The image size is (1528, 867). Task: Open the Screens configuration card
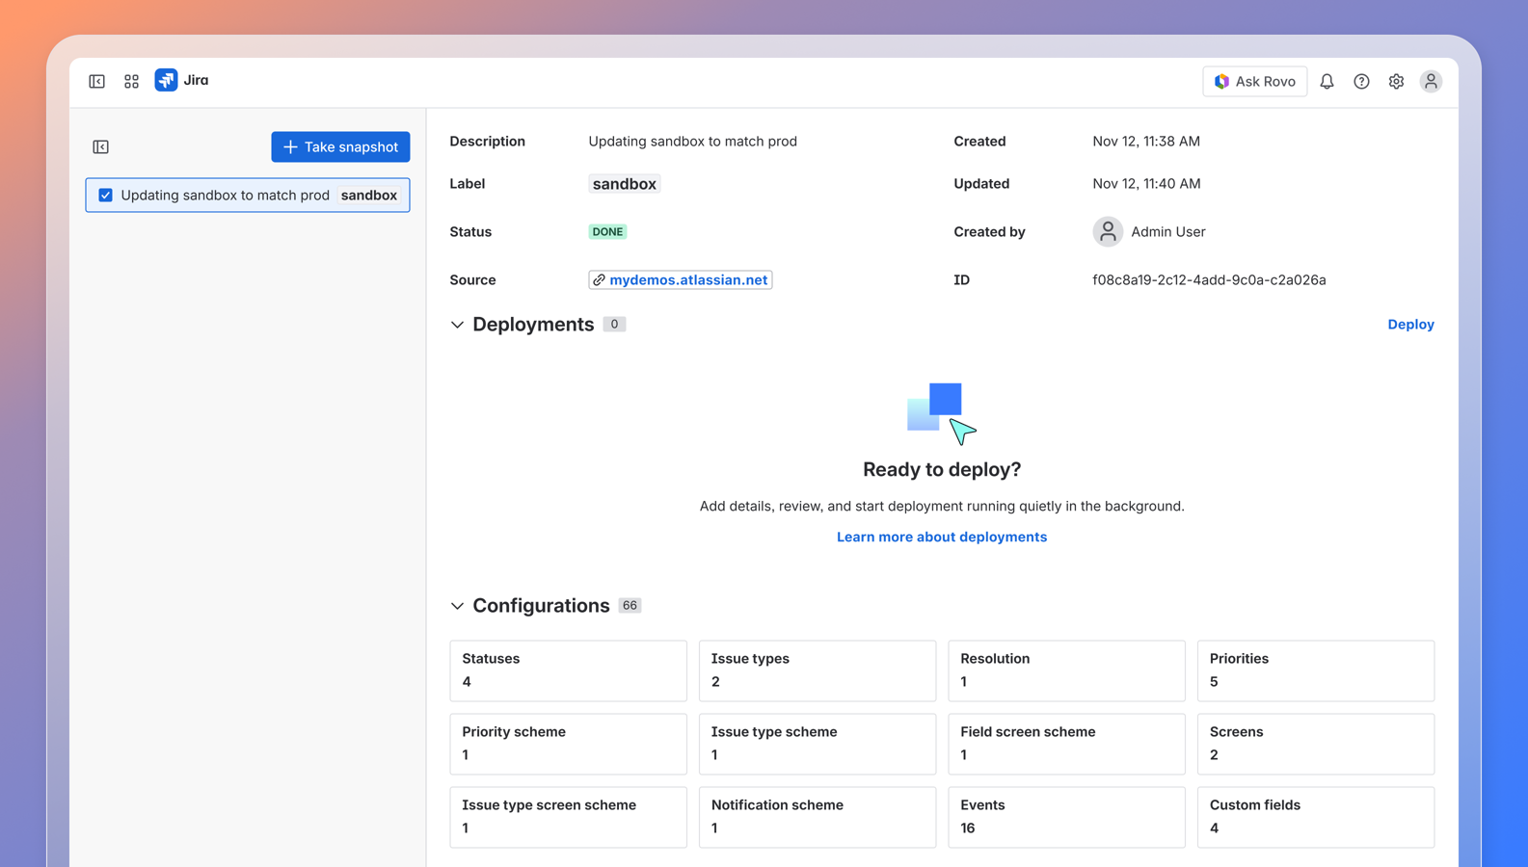[1316, 744]
